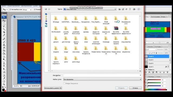
Task: Click the foreground color swatch
Action: pyautogui.click(x=3, y=90)
